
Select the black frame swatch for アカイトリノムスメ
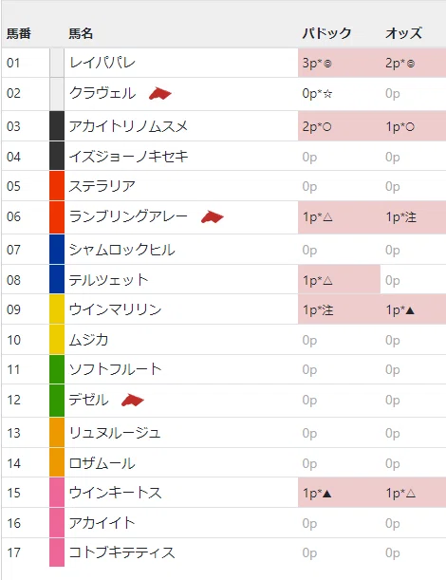point(57,125)
